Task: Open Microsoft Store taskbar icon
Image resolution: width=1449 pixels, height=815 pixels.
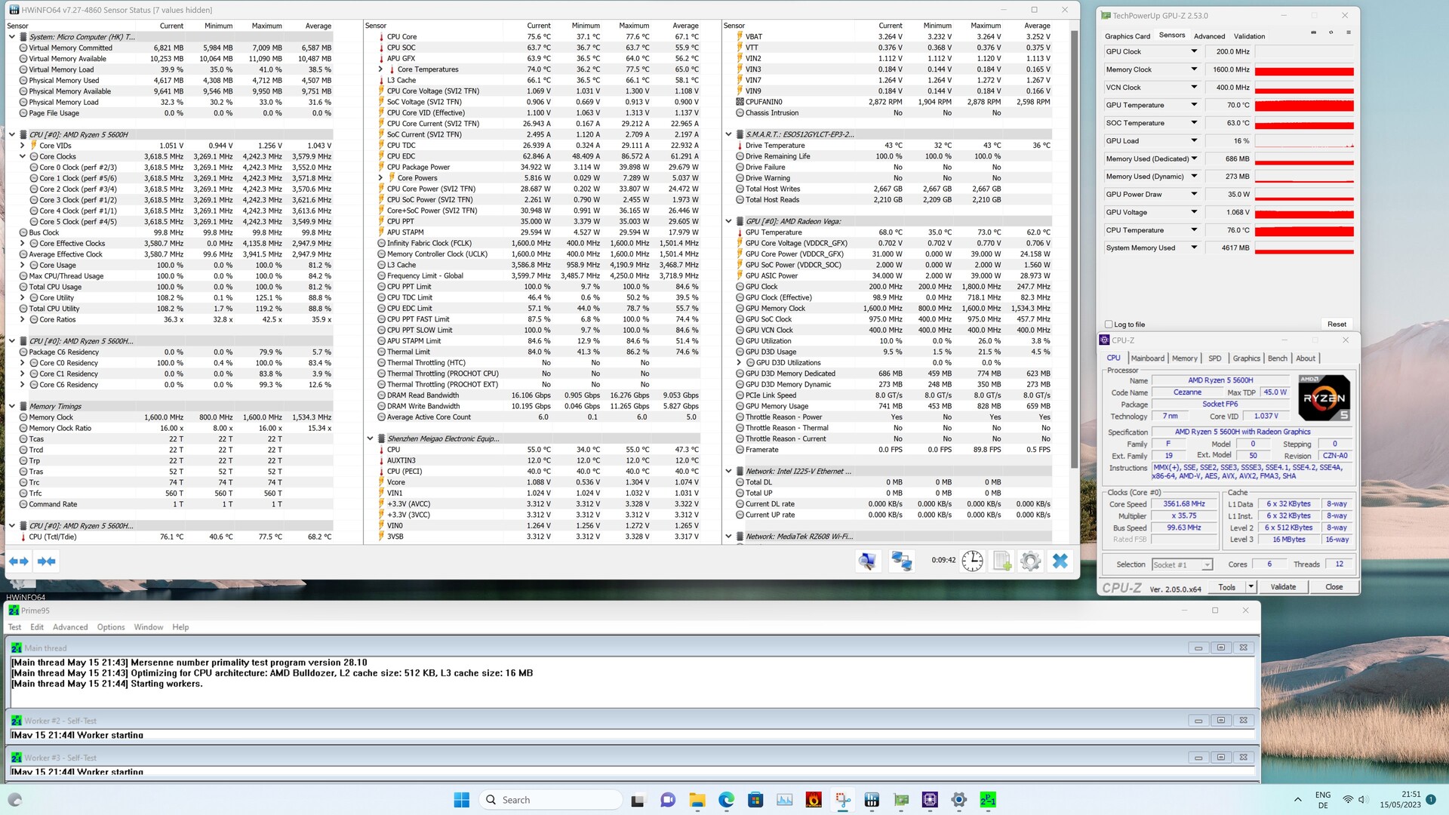Action: (755, 800)
